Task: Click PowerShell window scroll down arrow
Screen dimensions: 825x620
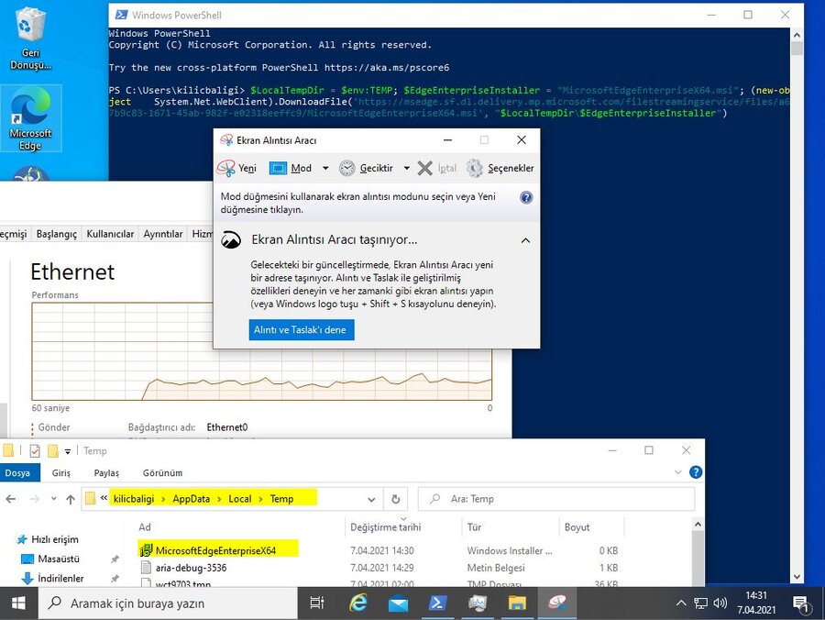Action: [797, 578]
